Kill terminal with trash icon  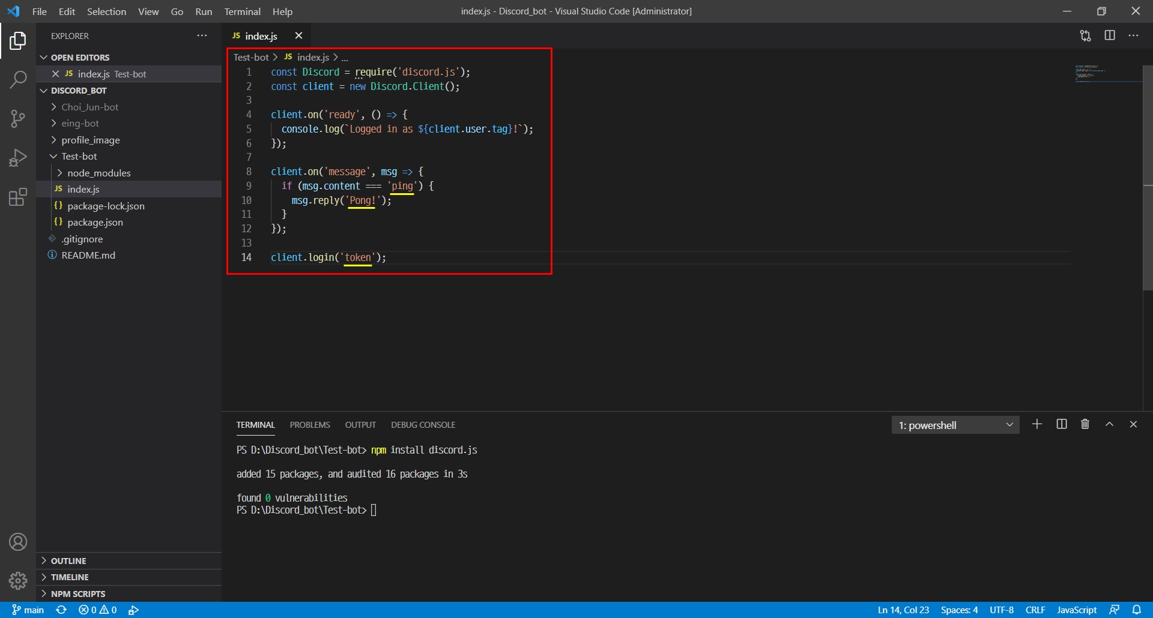pyautogui.click(x=1085, y=424)
